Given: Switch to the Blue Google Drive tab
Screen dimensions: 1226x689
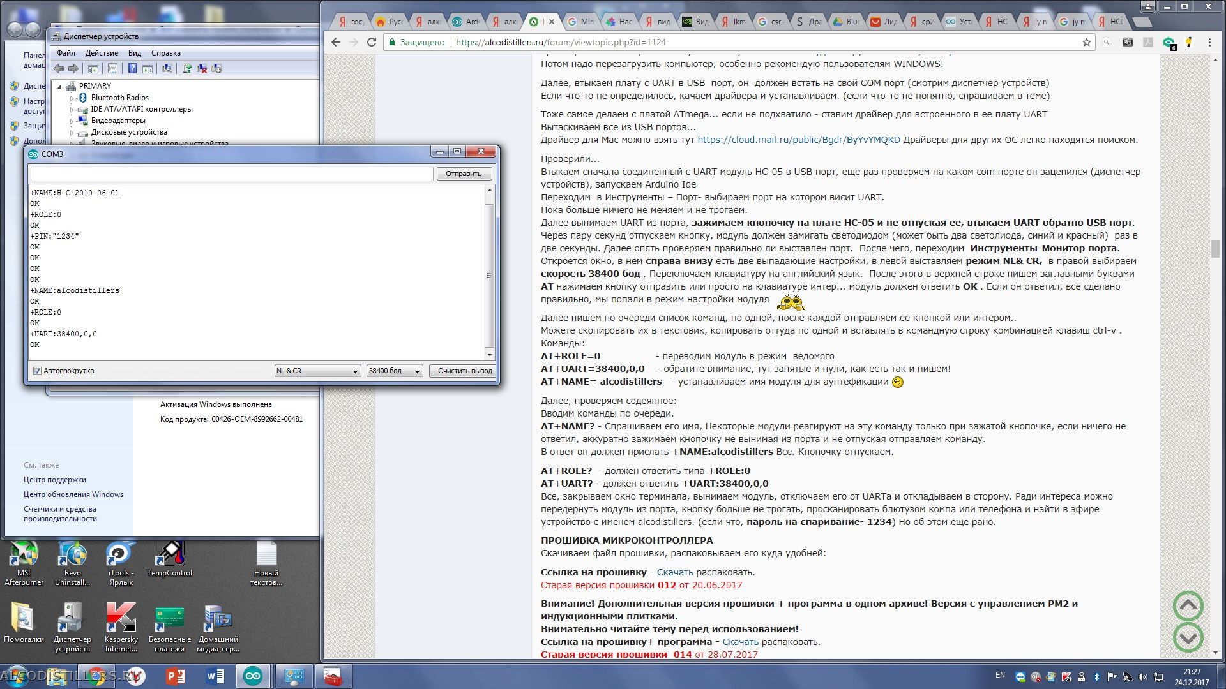Looking at the screenshot, I should pyautogui.click(x=847, y=22).
